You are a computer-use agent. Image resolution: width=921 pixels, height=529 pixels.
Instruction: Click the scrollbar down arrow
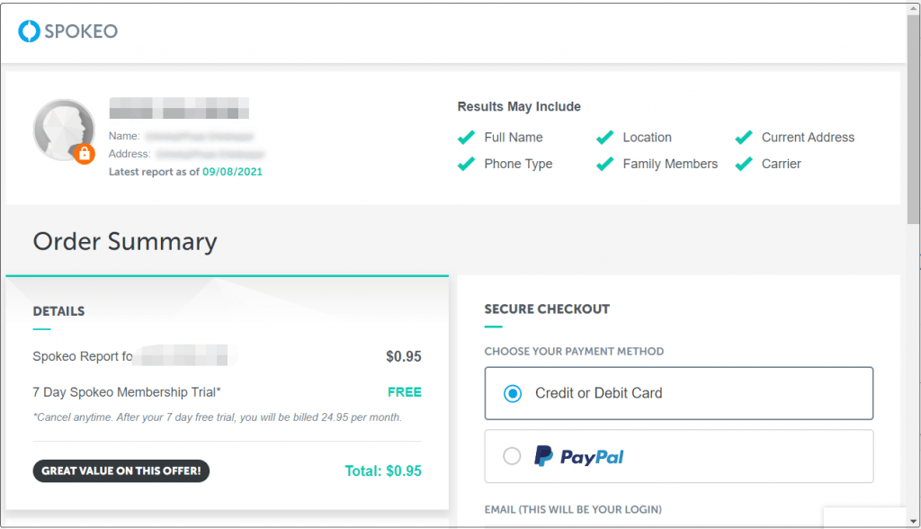pyautogui.click(x=914, y=521)
